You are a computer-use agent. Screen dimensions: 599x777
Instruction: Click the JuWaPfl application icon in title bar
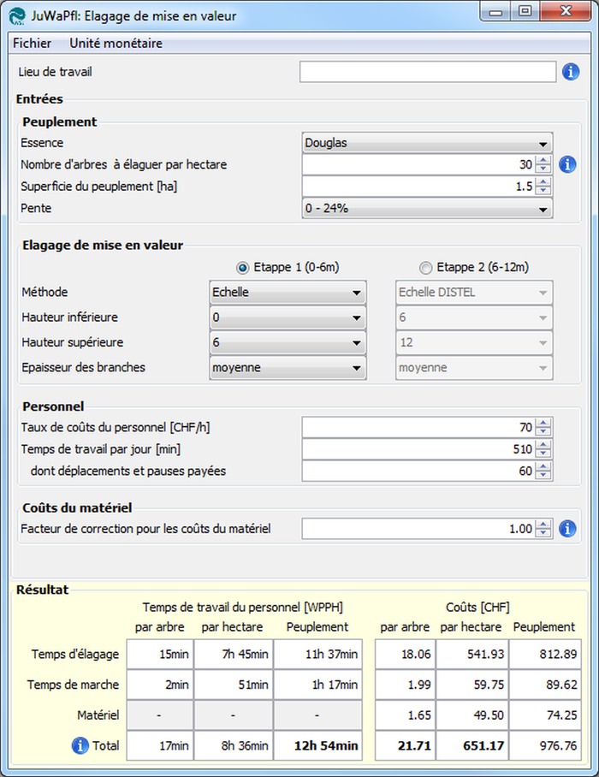[17, 15]
